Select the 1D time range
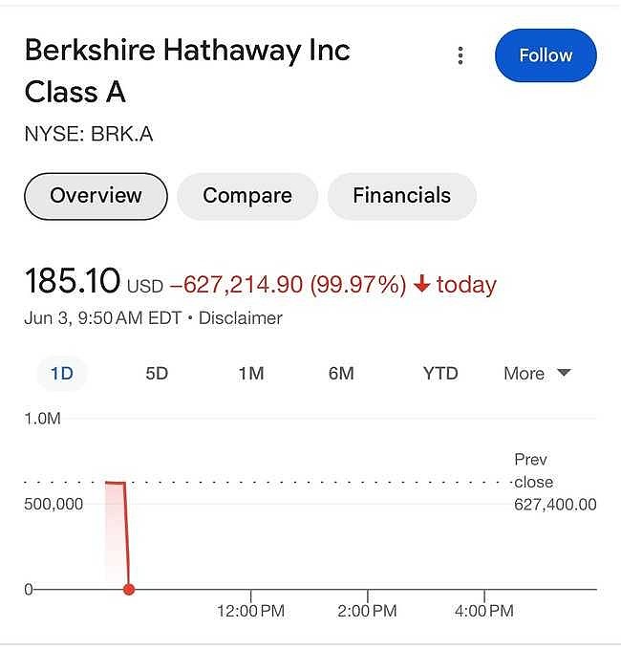This screenshot has width=621, height=650. coord(62,374)
